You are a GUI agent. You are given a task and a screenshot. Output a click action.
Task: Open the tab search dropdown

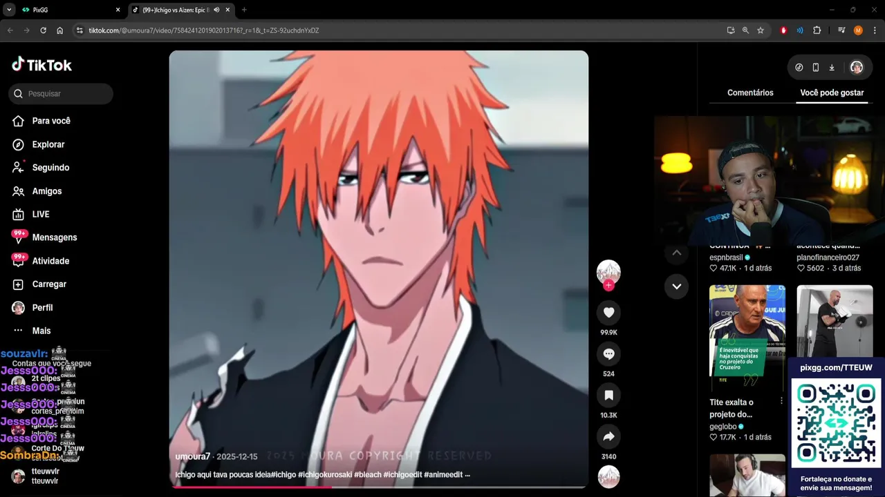[x=9, y=10]
